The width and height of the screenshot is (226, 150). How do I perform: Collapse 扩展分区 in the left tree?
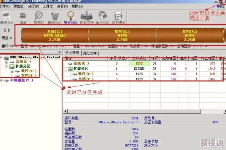pos(6,67)
